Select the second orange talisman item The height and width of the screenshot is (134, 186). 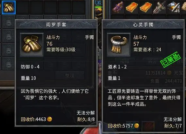[x=146, y=7]
